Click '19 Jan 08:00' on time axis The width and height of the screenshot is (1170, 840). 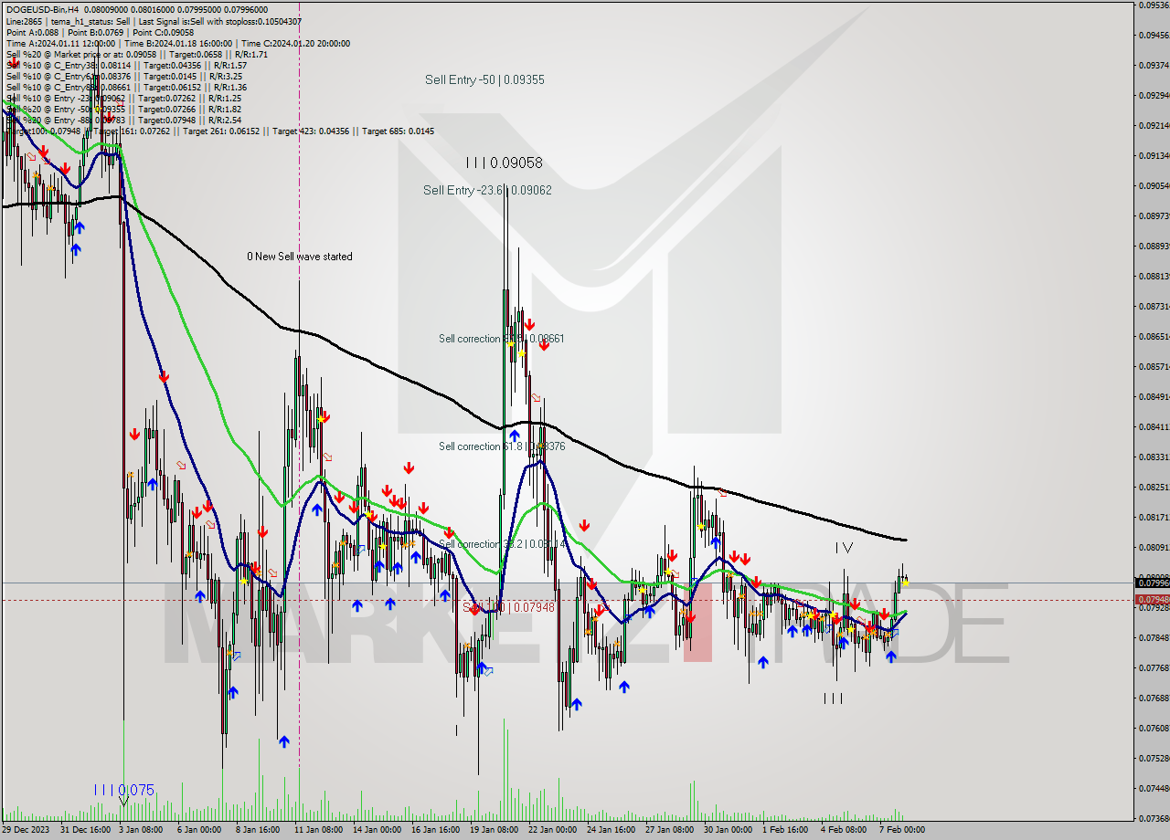tap(495, 830)
